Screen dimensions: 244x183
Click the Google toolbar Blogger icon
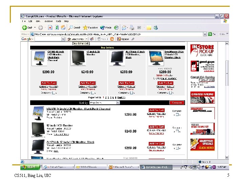click(112, 39)
